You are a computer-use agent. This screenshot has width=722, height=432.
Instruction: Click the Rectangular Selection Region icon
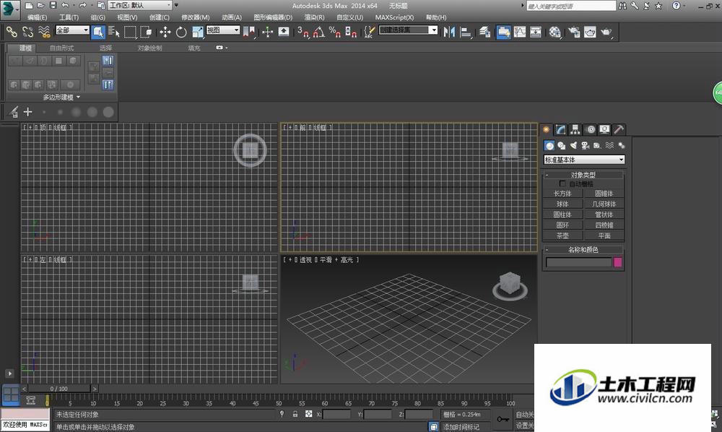(x=130, y=32)
